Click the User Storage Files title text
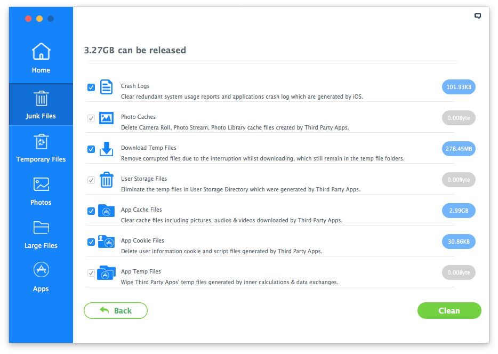 [x=144, y=179]
